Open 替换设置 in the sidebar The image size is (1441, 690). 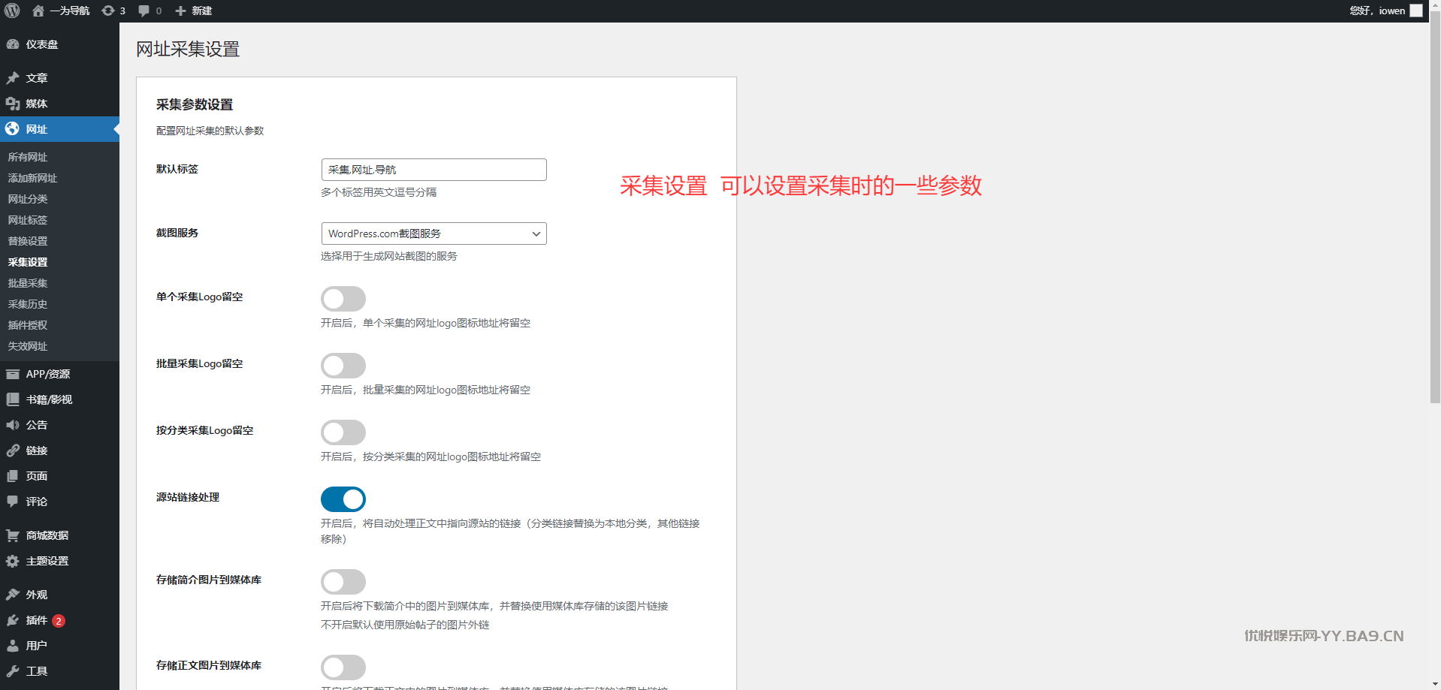[28, 241]
